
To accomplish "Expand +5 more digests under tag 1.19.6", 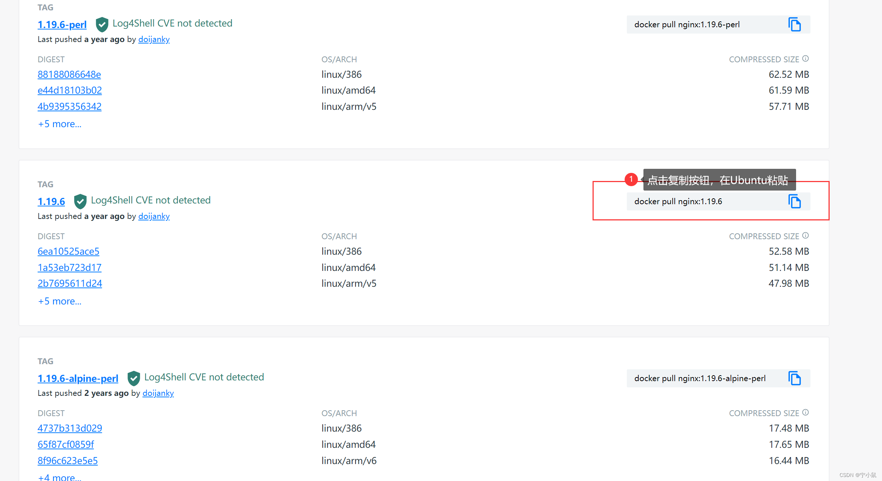I will pyautogui.click(x=60, y=301).
